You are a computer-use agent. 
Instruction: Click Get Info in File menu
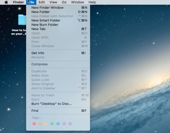(58, 53)
